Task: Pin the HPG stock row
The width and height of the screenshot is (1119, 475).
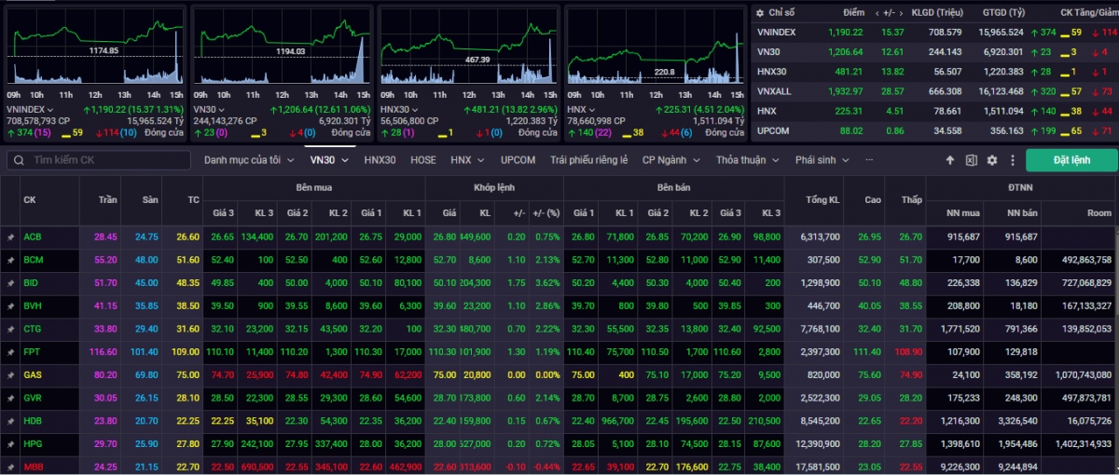Action: tap(11, 444)
